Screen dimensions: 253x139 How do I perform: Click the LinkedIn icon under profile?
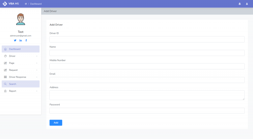[x=20, y=40]
